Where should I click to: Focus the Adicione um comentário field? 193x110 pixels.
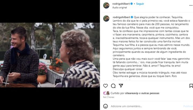click(146, 106)
